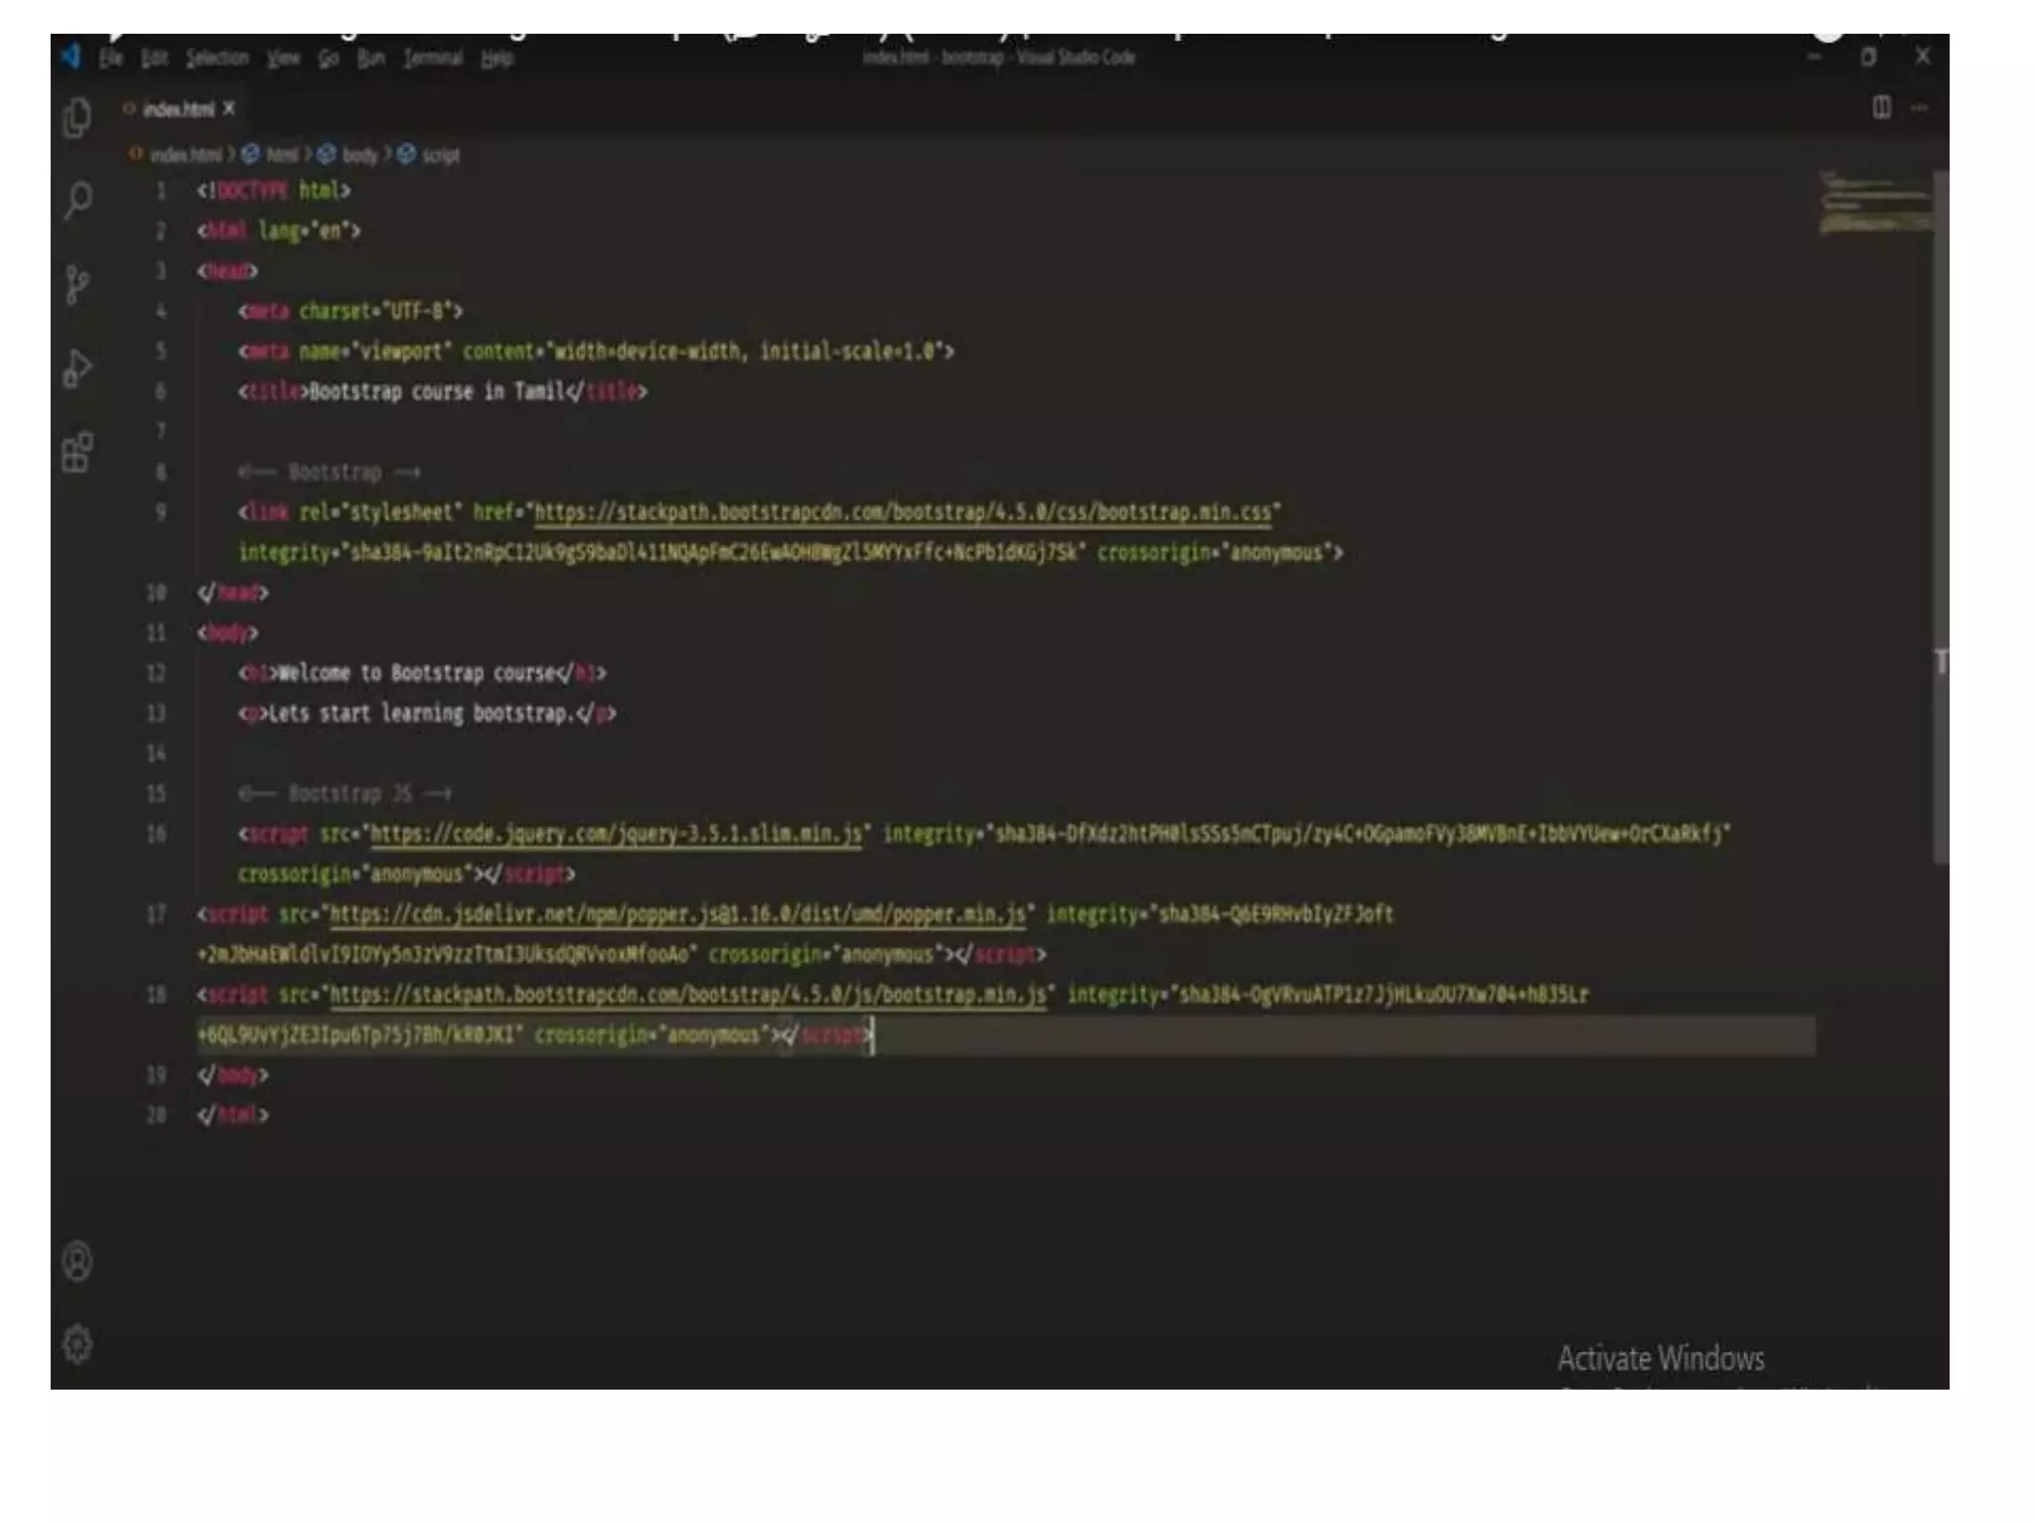Expand the script breadcrumb item

click(x=440, y=155)
